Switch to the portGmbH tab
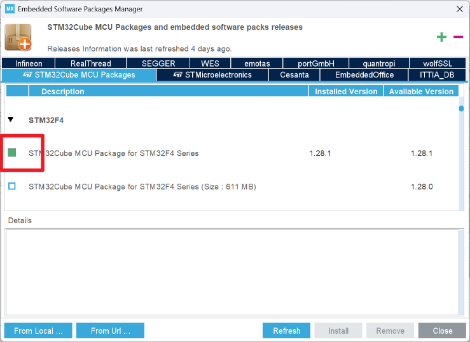This screenshot has width=470, height=342. tap(316, 64)
